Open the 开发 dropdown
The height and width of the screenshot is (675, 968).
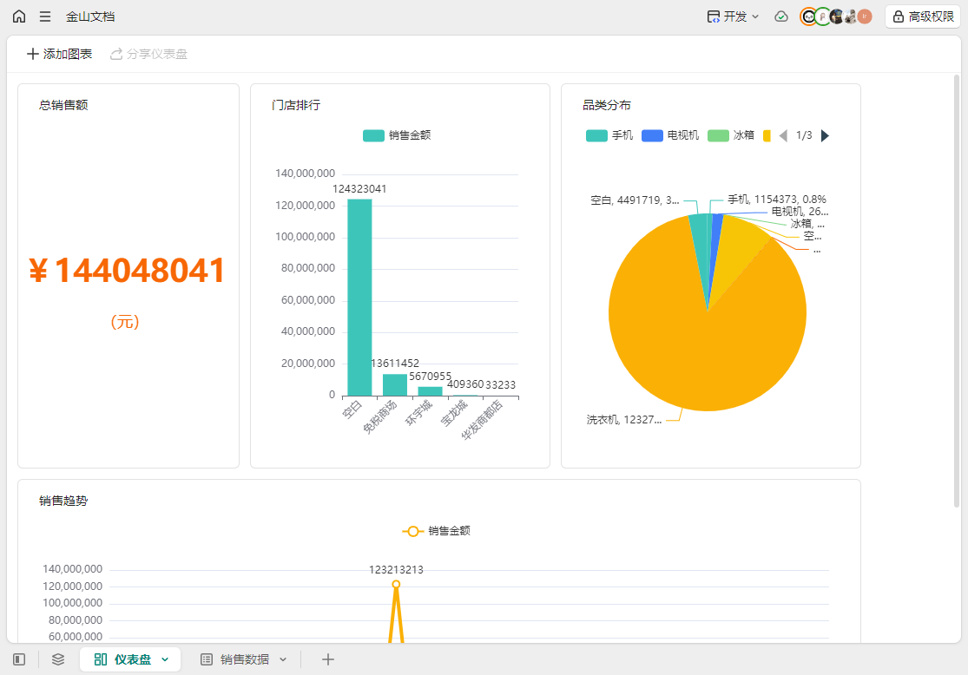[x=733, y=16]
